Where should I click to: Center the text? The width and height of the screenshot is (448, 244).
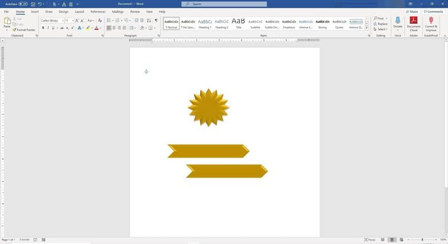(114, 28)
